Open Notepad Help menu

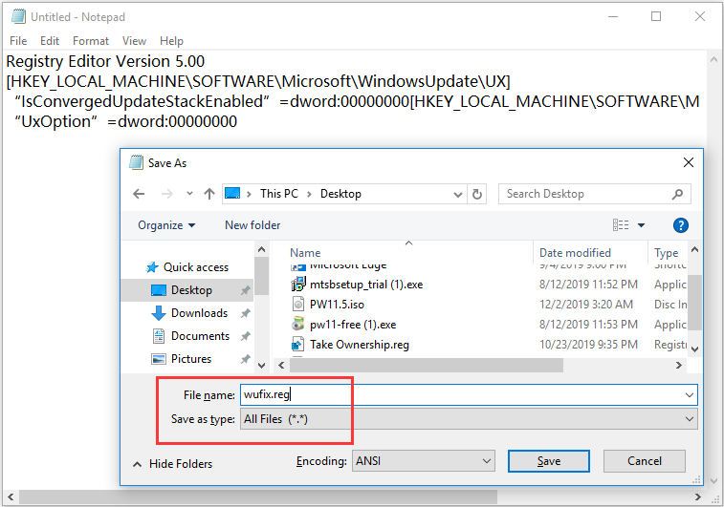(171, 41)
